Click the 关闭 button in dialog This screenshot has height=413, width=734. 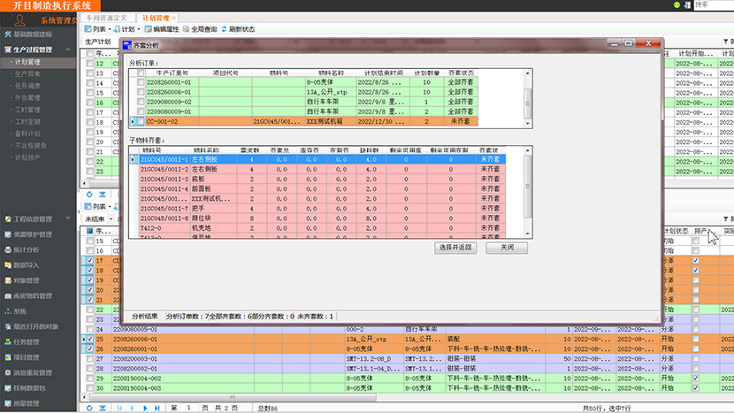click(x=506, y=248)
